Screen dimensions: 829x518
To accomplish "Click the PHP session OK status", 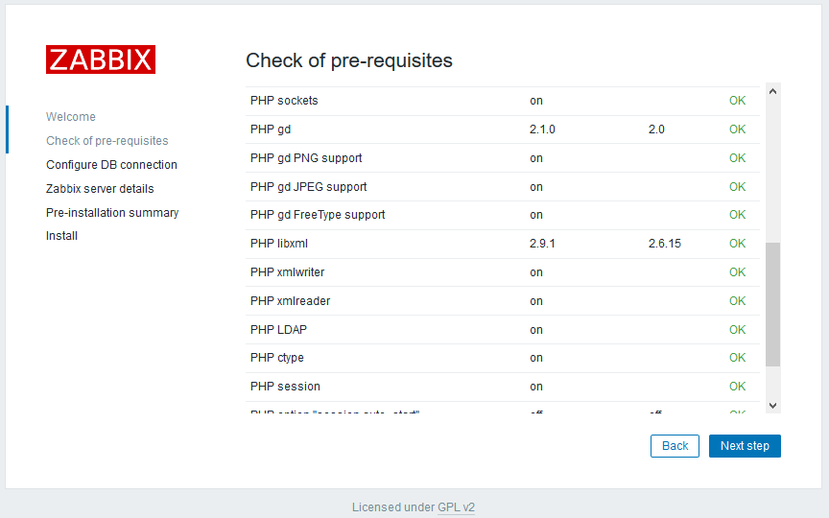I will (737, 387).
